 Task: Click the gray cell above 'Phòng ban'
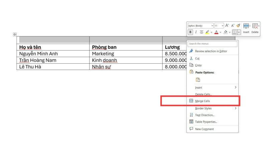[x=126, y=40]
